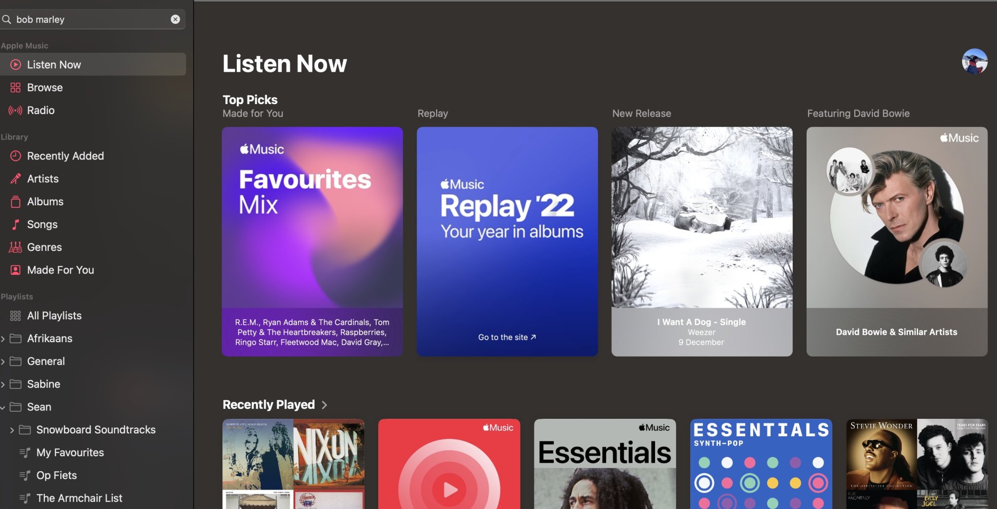Open the Radio section
997x509 pixels.
[93, 111]
